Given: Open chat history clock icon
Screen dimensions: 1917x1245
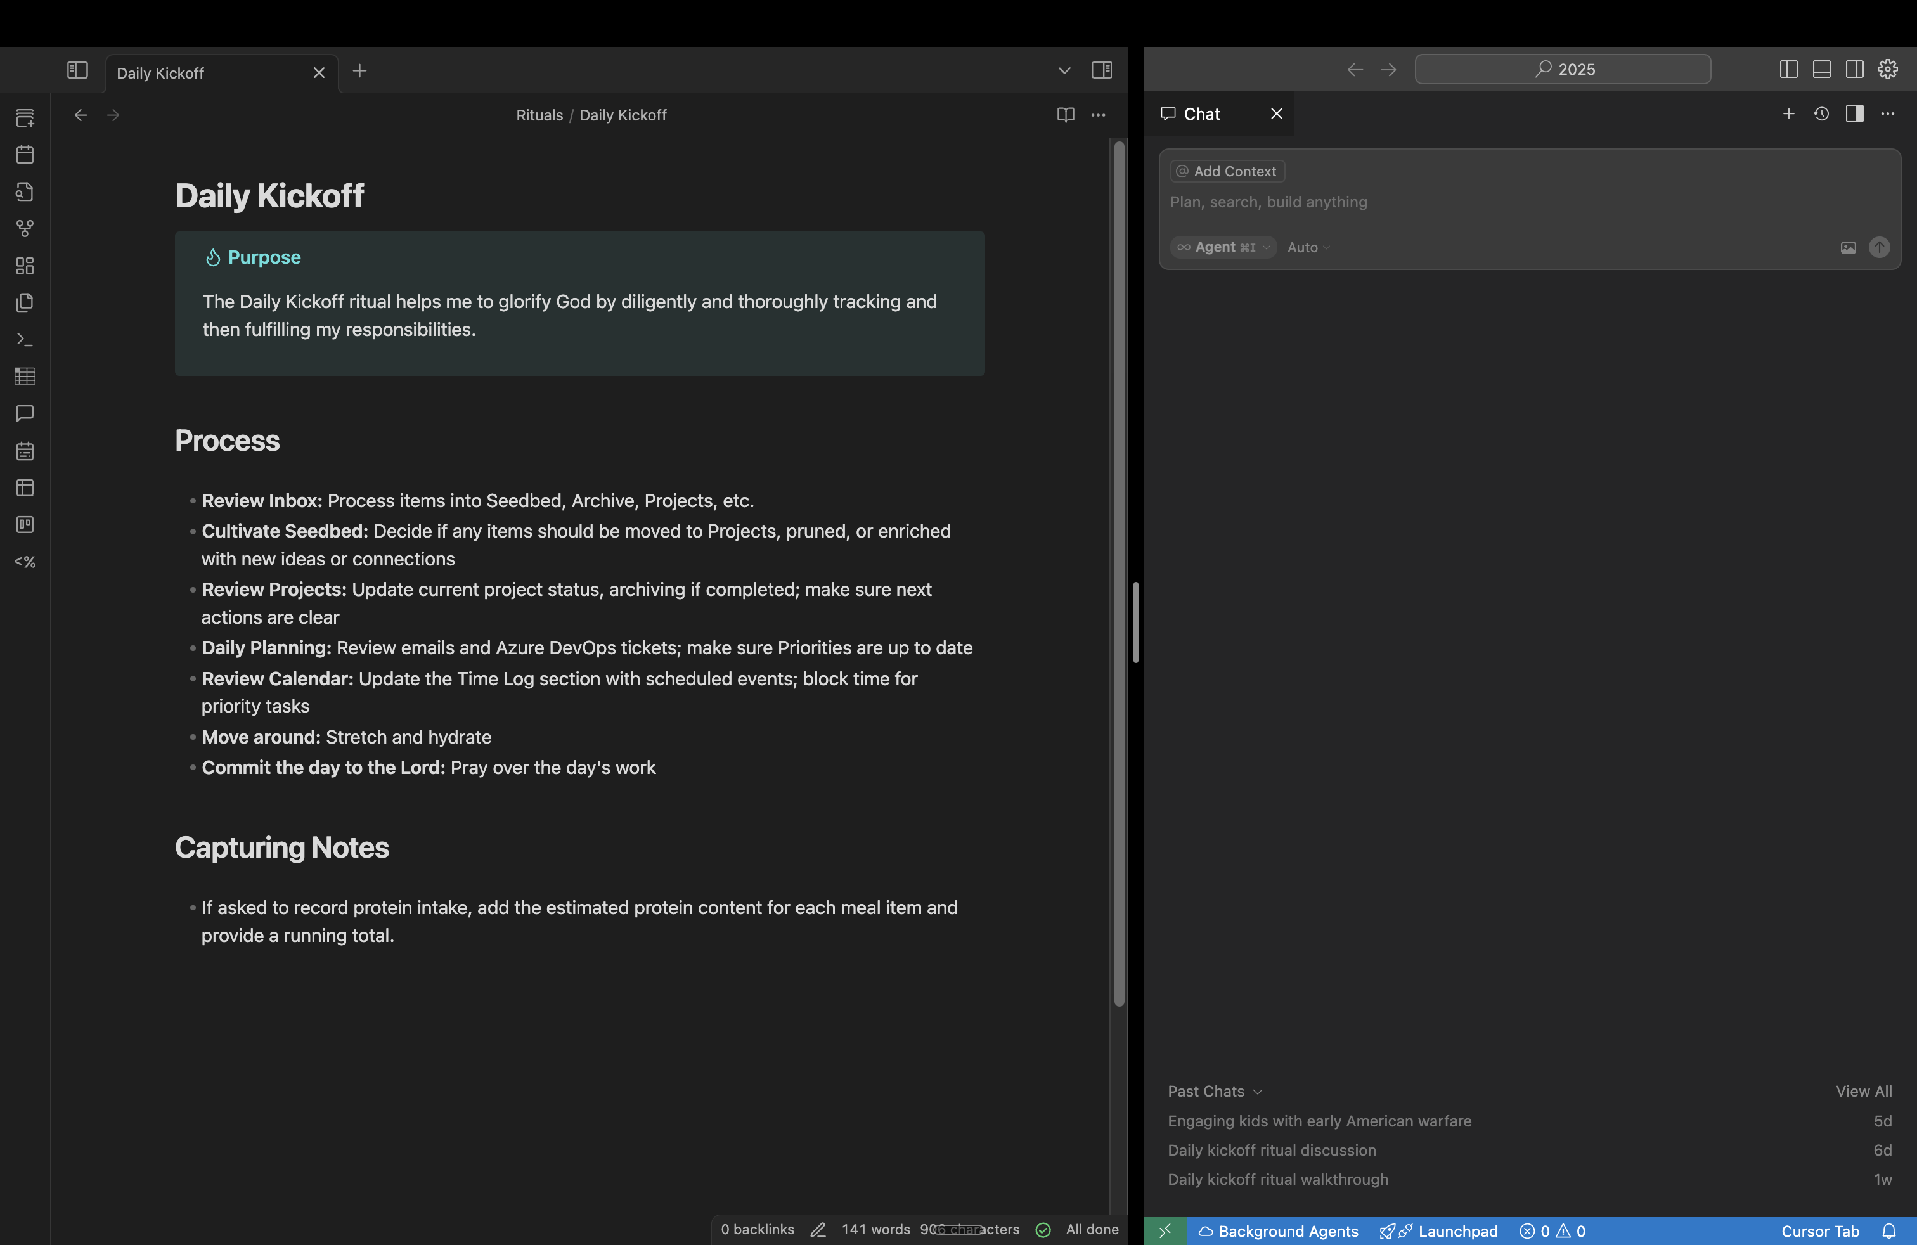Looking at the screenshot, I should point(1822,113).
